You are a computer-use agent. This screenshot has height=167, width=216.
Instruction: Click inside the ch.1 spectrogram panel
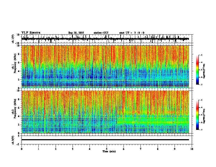(x=105, y=67)
